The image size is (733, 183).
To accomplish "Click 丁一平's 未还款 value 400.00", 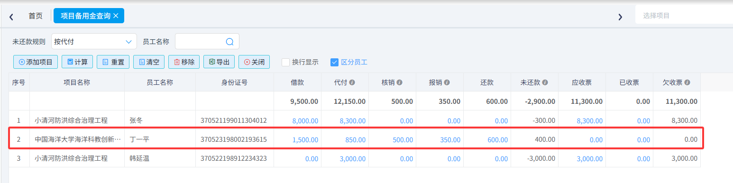I will pyautogui.click(x=545, y=140).
